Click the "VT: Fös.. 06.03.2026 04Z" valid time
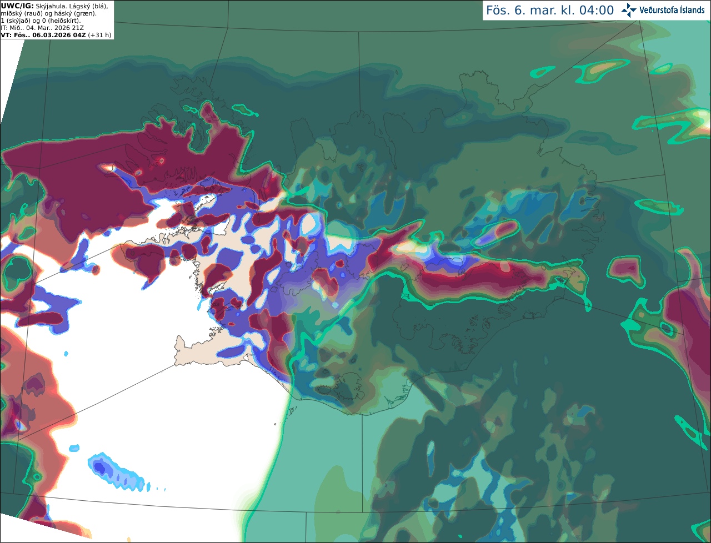This screenshot has width=711, height=543. 43,35
